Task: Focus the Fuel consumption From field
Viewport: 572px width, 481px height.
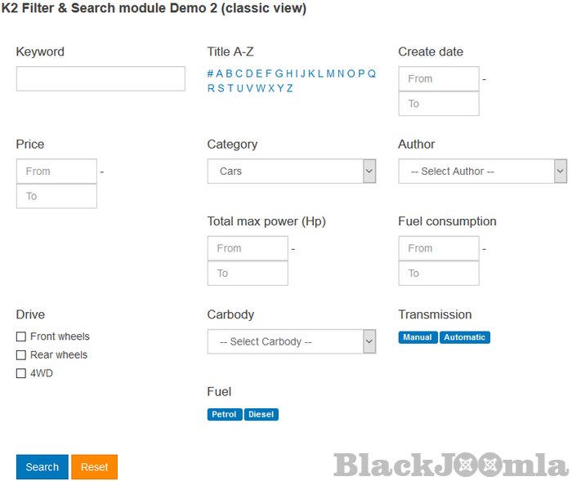Action: point(439,248)
